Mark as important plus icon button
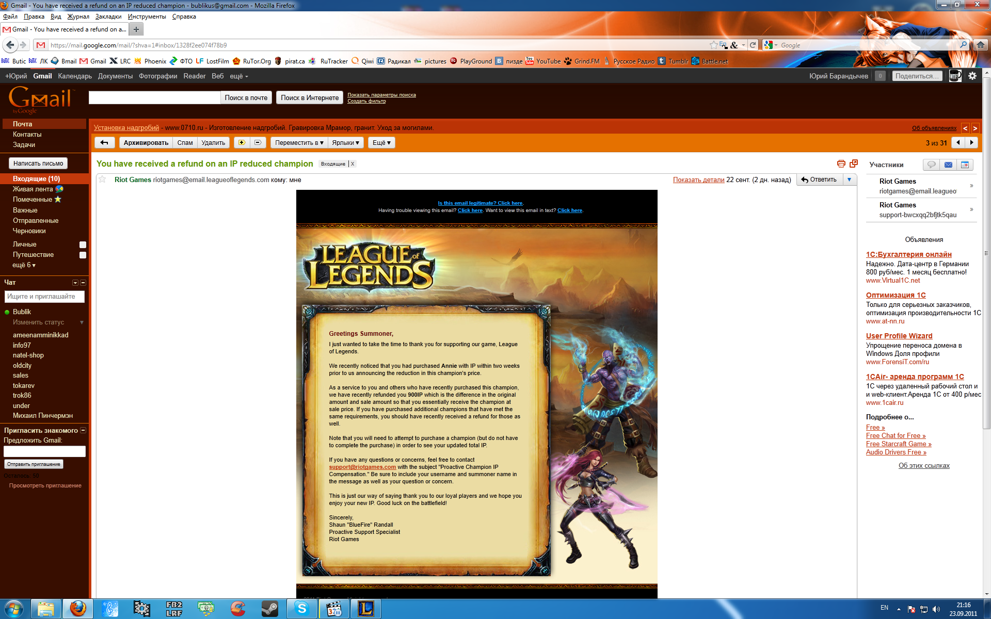This screenshot has width=991, height=619. click(x=242, y=142)
